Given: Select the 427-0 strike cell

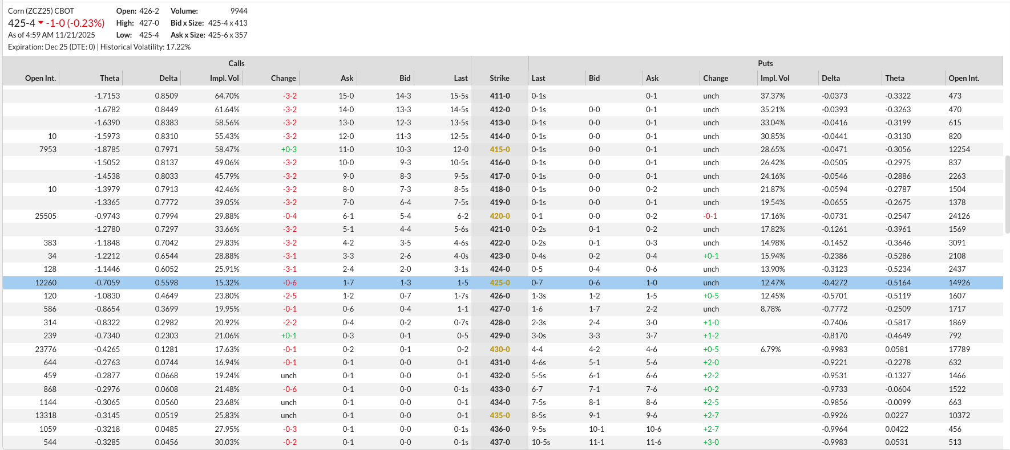Looking at the screenshot, I should 500,309.
